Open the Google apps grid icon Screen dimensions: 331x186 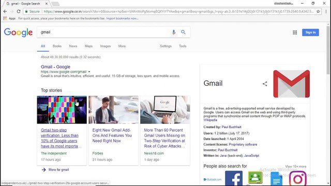pos(295,33)
